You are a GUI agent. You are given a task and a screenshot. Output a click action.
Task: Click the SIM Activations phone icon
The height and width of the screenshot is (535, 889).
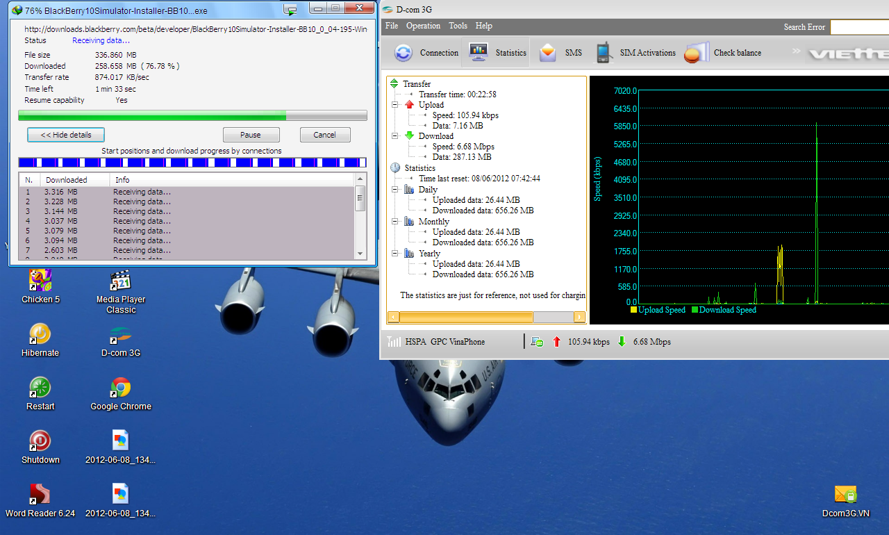(x=604, y=53)
